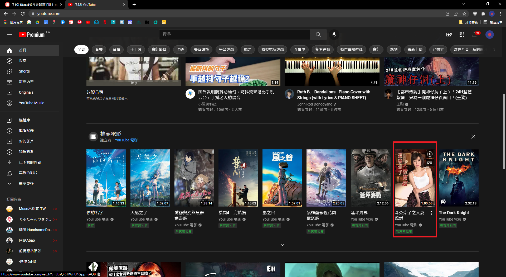Add 森奈奈子 movie to watch later

click(x=430, y=154)
